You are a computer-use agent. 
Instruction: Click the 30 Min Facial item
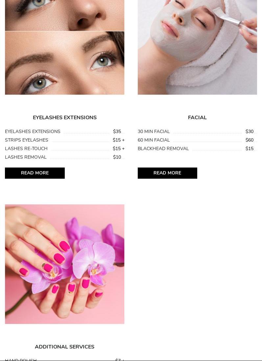[x=154, y=131]
